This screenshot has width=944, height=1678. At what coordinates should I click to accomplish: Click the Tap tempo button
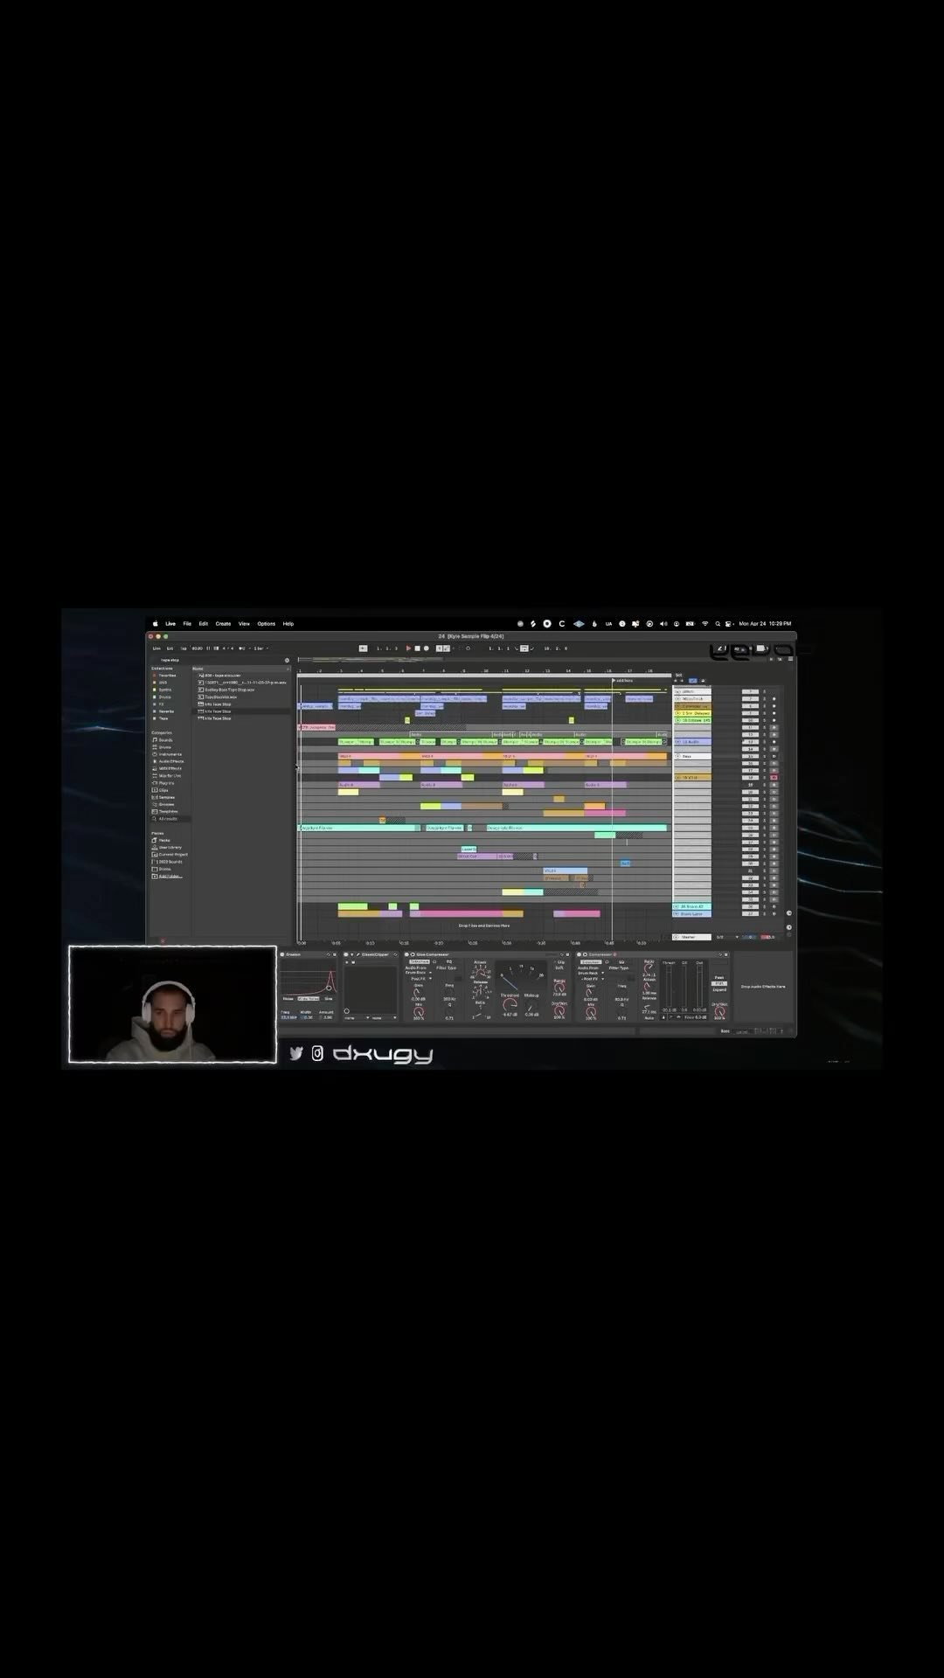(x=184, y=648)
